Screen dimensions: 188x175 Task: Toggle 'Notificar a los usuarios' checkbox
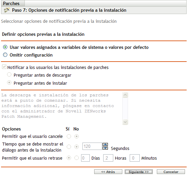pyautogui.click(x=4, y=67)
